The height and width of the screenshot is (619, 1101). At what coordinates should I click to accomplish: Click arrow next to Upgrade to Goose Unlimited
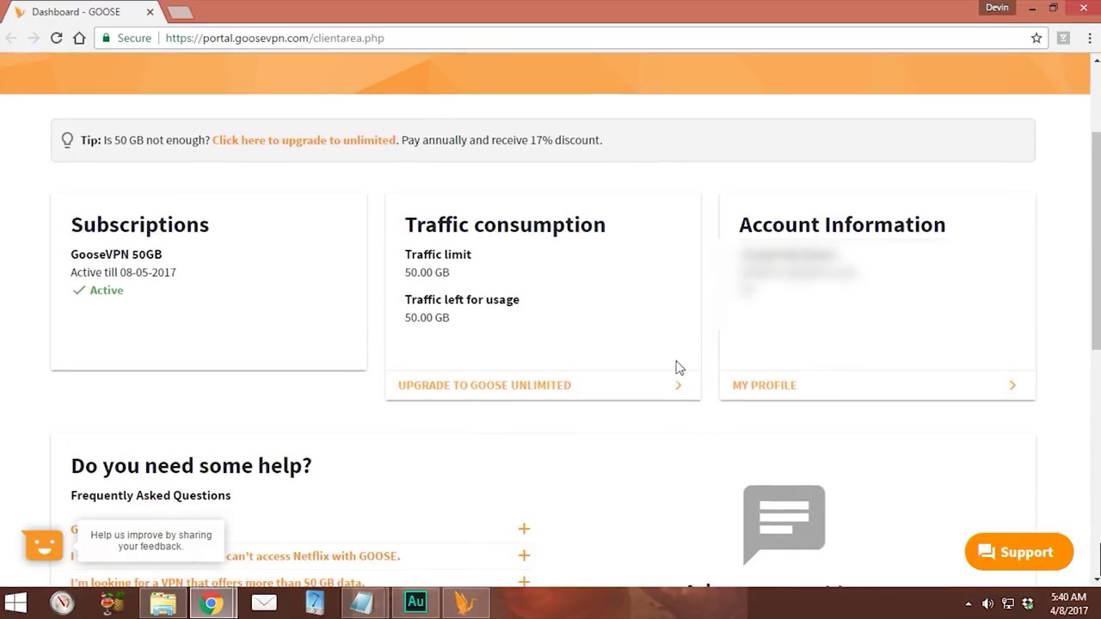(x=679, y=385)
